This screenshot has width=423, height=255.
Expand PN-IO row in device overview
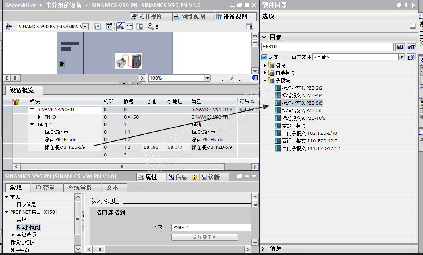tap(39, 117)
